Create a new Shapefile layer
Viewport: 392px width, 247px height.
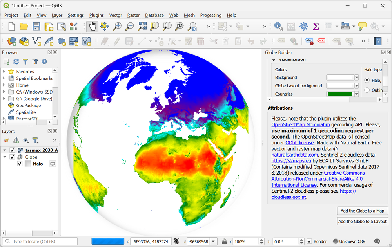tap(36, 41)
